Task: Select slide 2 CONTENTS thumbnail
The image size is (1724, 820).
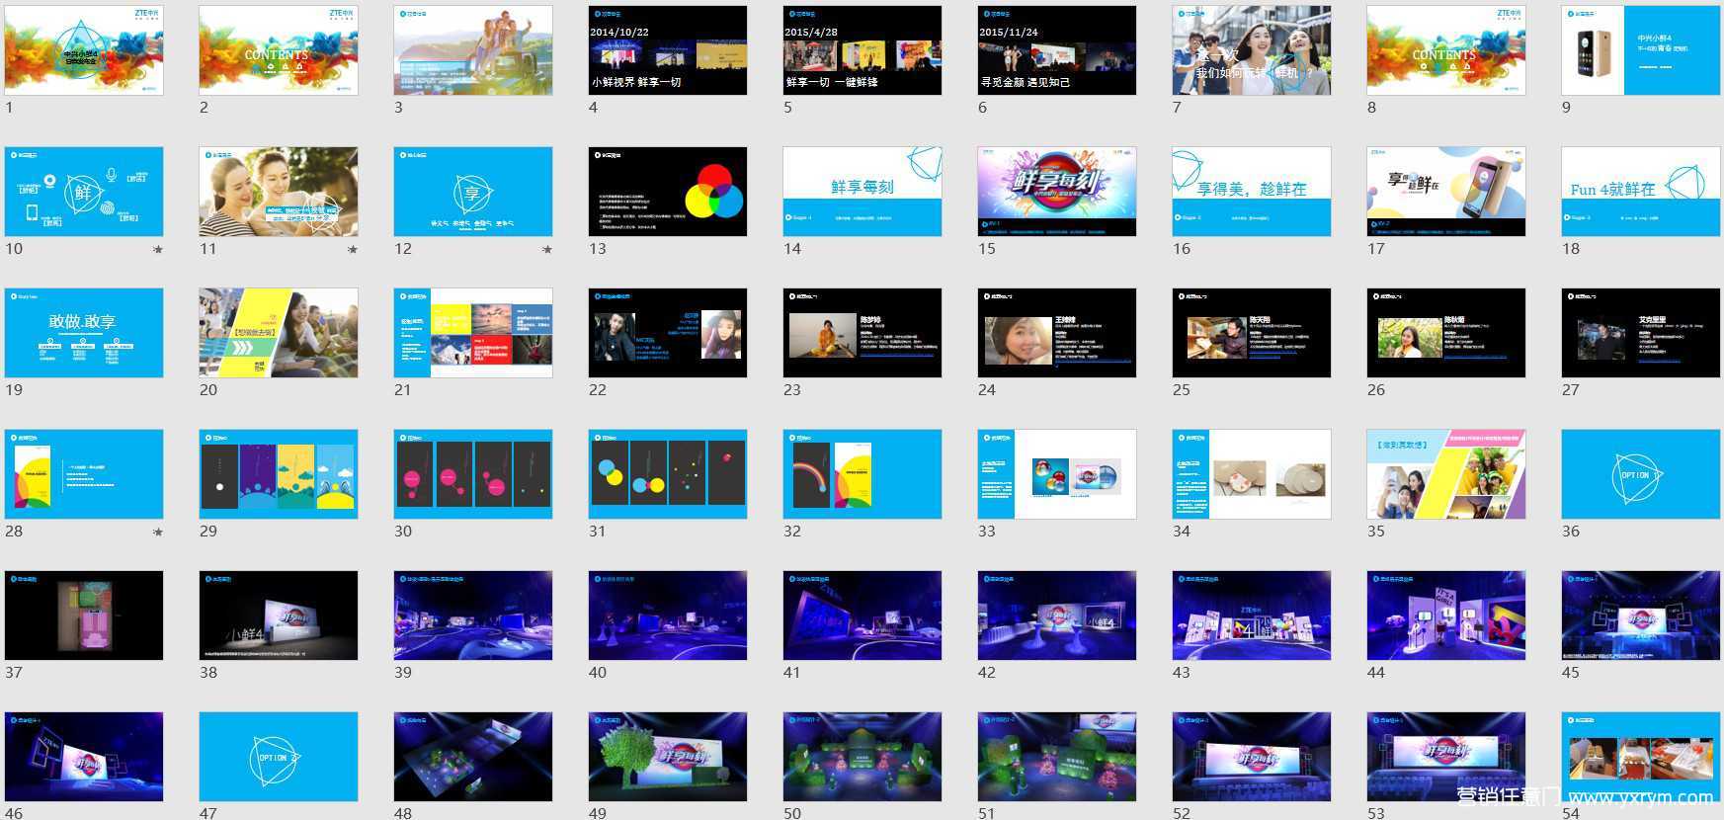Action: point(279,50)
